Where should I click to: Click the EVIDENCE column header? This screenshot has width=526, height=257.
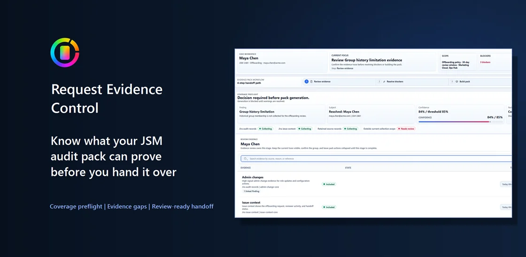246,167
